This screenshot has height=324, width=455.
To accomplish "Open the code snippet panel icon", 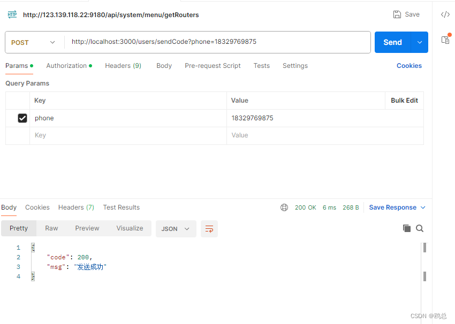I will point(445,14).
